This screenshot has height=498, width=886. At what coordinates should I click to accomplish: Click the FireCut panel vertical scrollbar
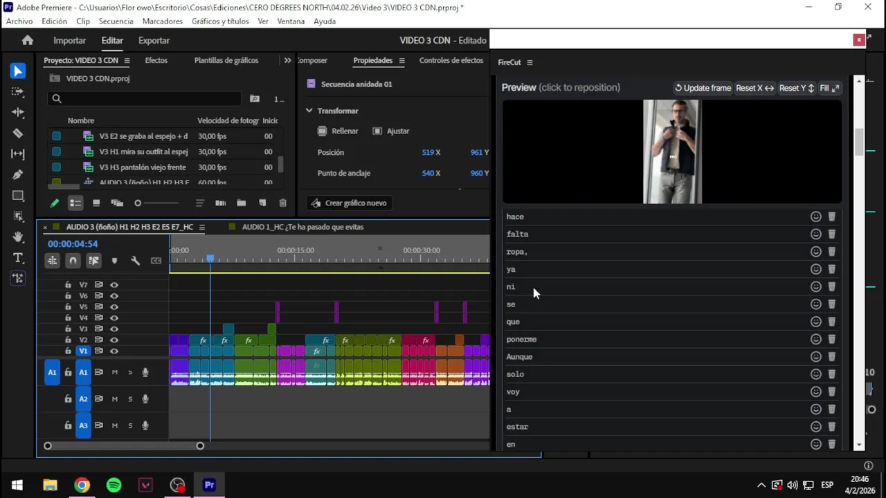click(859, 142)
